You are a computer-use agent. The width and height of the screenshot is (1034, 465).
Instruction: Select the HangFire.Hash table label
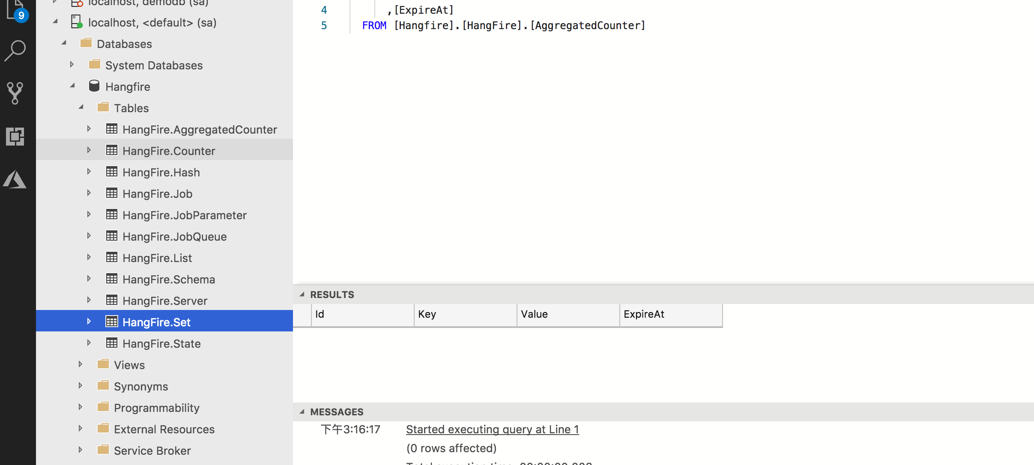(161, 172)
